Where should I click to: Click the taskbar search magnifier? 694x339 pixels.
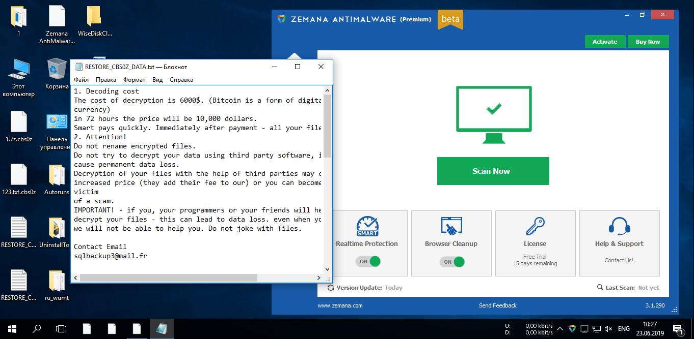(x=37, y=329)
